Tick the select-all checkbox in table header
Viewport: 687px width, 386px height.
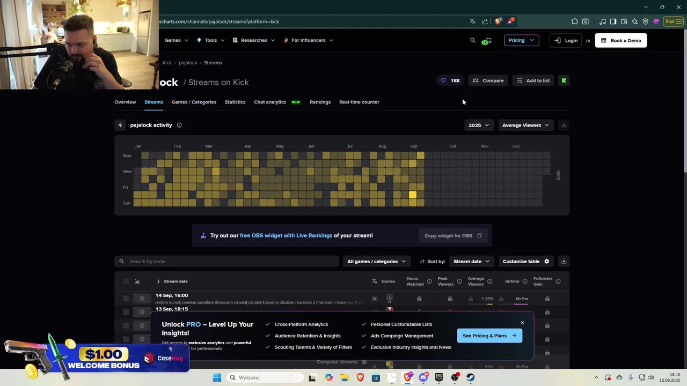pos(126,281)
